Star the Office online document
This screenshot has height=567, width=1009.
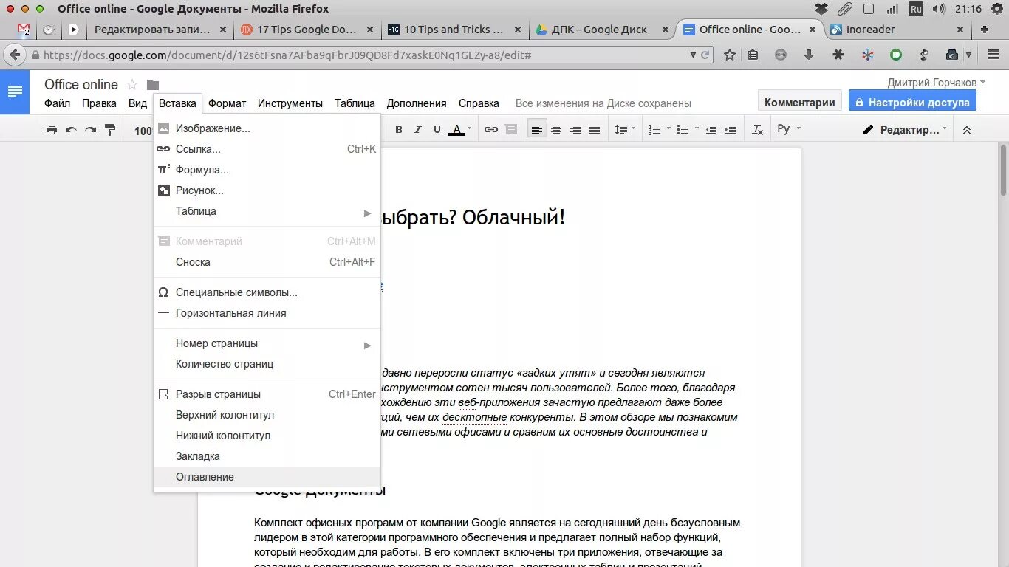[132, 84]
